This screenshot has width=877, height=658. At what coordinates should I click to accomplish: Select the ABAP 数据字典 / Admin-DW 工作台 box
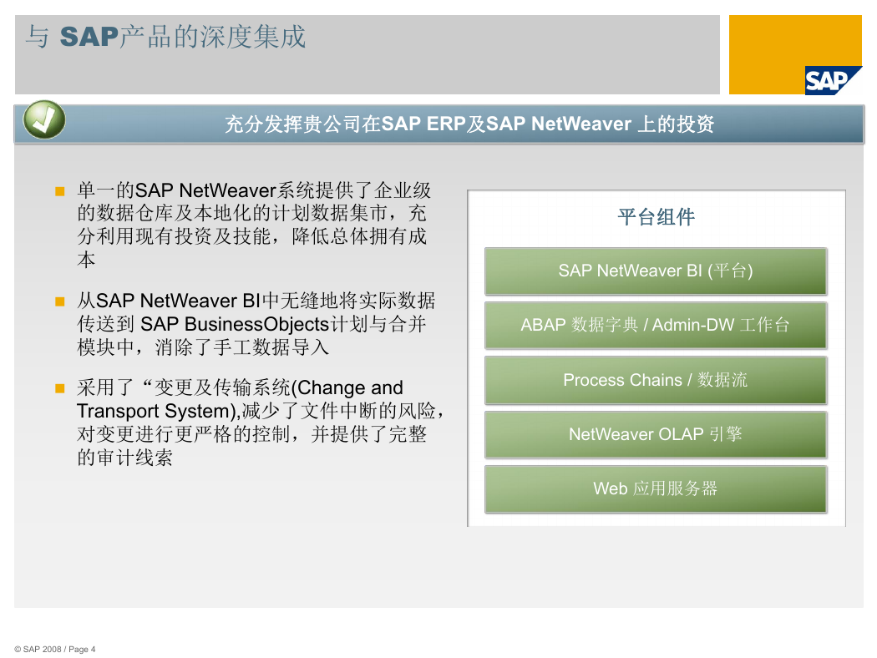pyautogui.click(x=656, y=326)
